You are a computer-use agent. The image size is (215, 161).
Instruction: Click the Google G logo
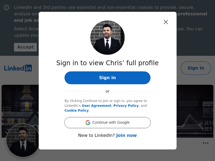(88, 123)
